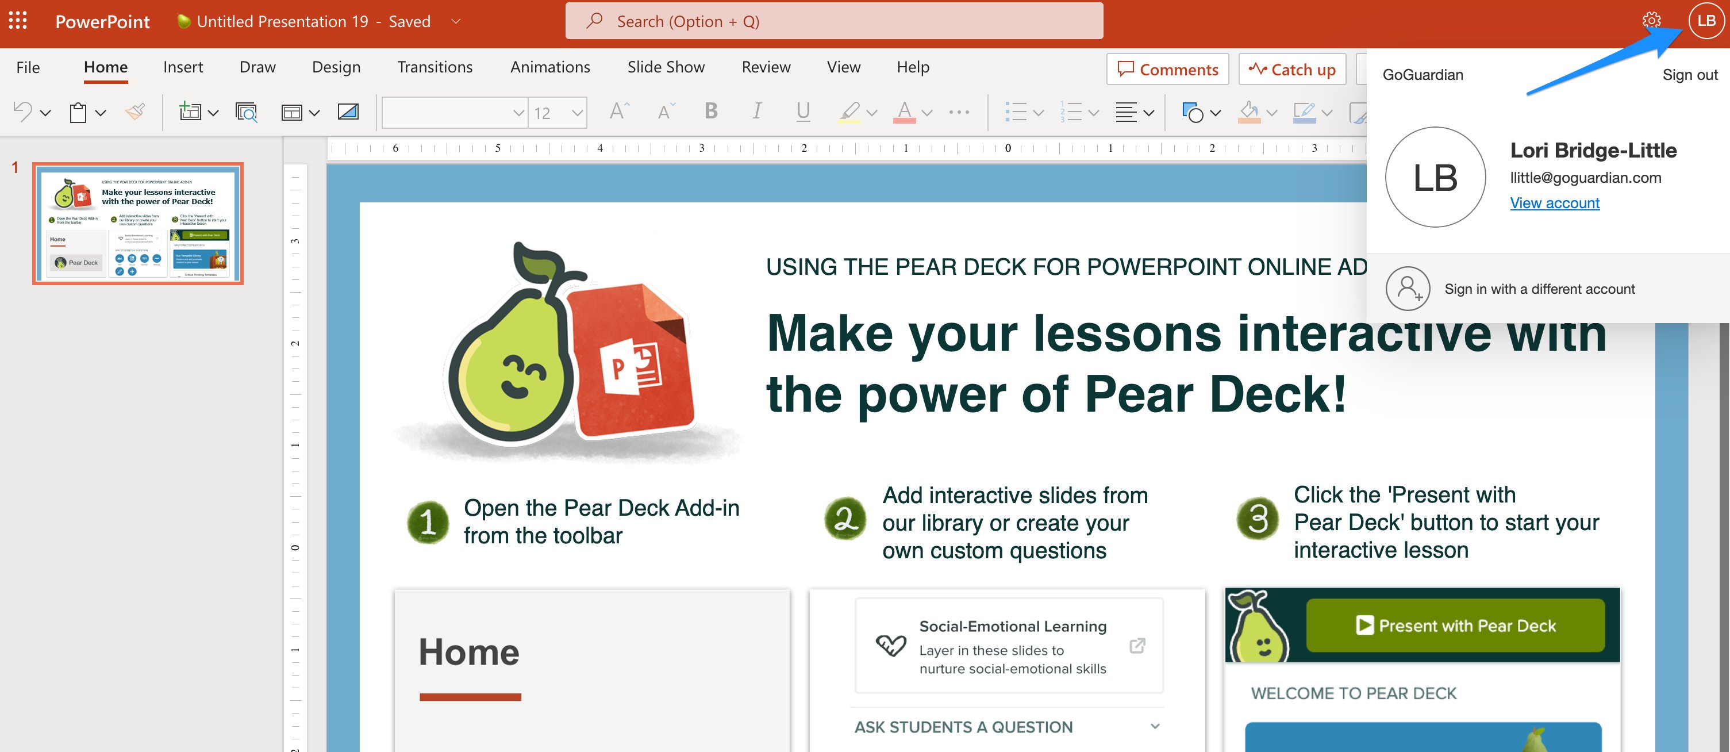Click the numbered list icon

point(1071,112)
